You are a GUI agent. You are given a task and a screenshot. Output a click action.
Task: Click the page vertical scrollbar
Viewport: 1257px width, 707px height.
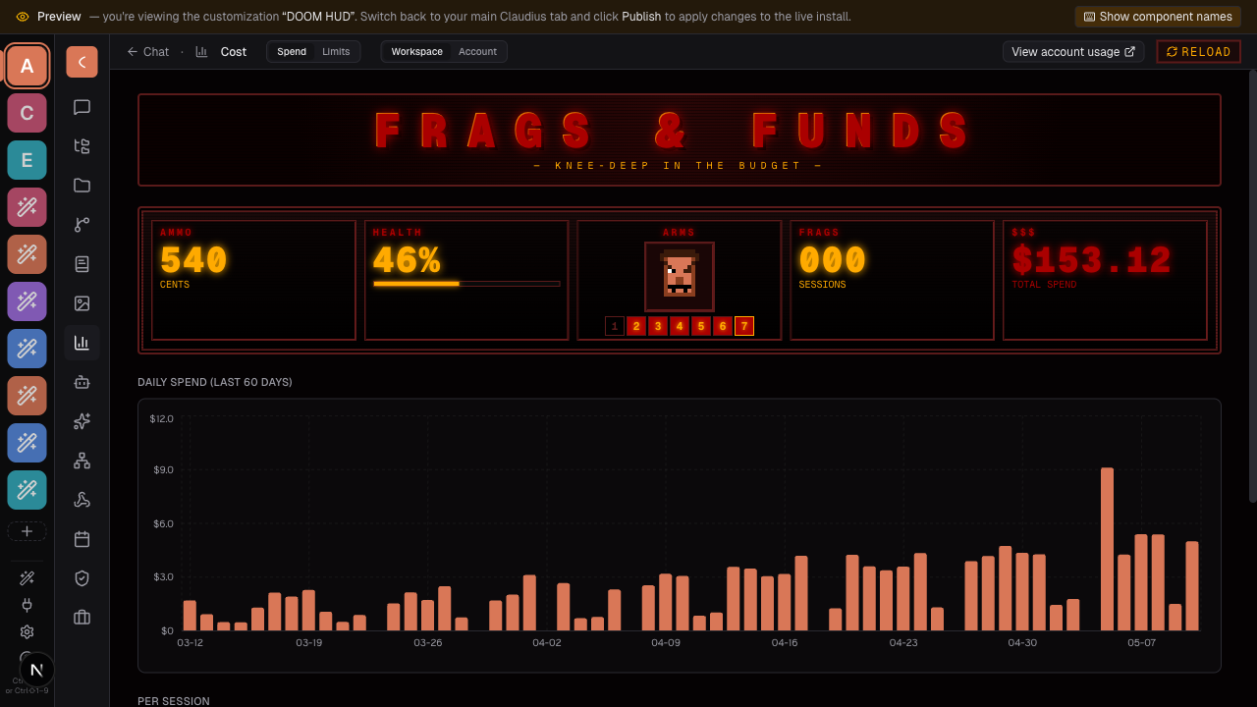(1252, 285)
